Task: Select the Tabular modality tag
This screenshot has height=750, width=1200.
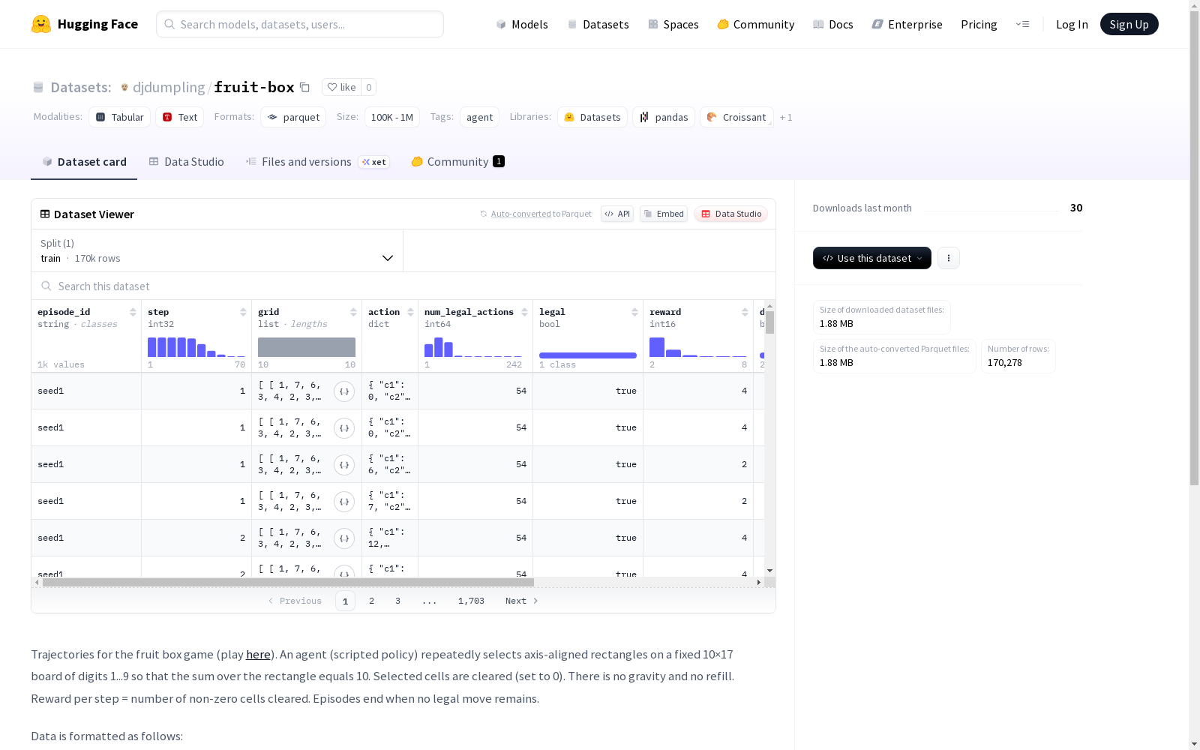Action: pyautogui.click(x=120, y=117)
